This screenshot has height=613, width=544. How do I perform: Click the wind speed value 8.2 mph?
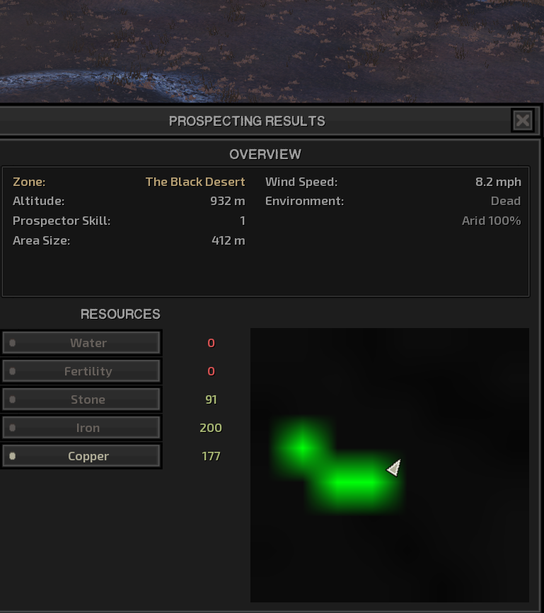[498, 182]
